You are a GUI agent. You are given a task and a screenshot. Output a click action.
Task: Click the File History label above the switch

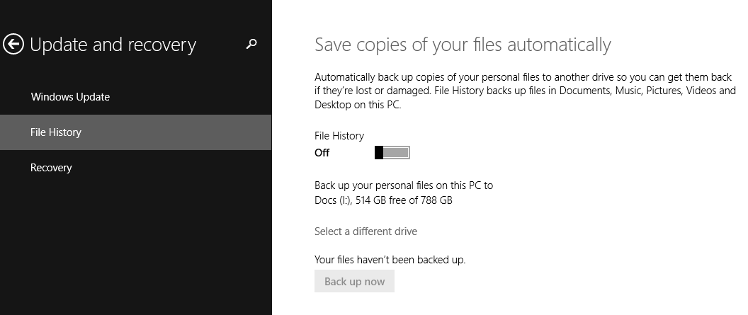(x=339, y=136)
